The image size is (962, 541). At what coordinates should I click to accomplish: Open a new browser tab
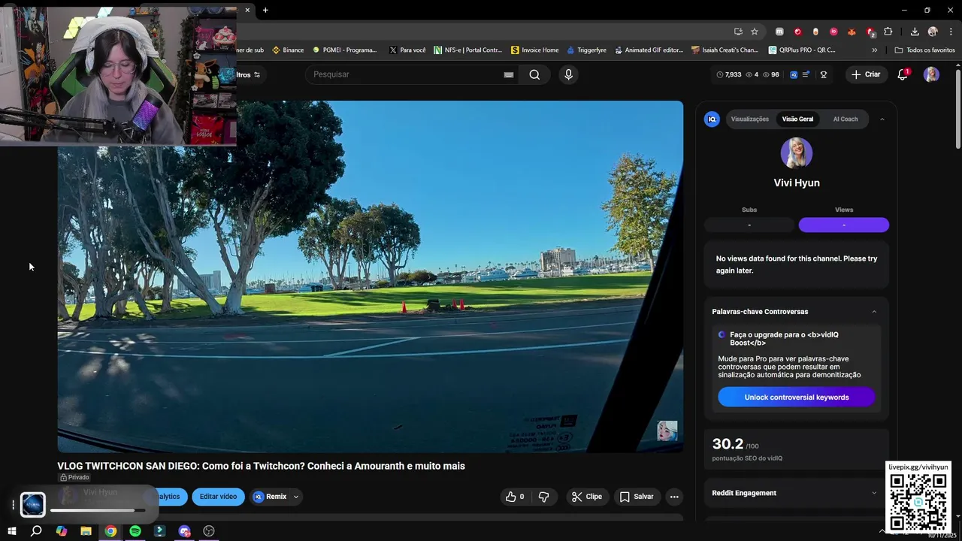[265, 10]
